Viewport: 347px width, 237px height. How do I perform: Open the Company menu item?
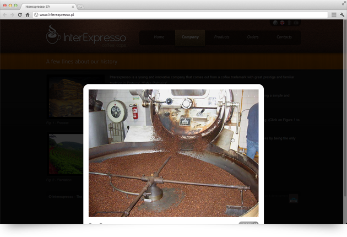click(x=190, y=37)
